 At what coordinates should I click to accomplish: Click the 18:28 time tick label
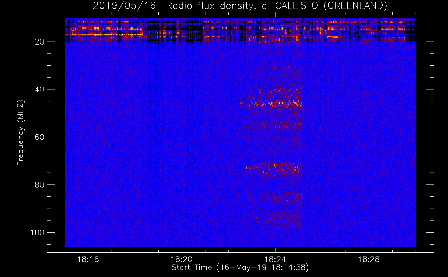coord(369,260)
